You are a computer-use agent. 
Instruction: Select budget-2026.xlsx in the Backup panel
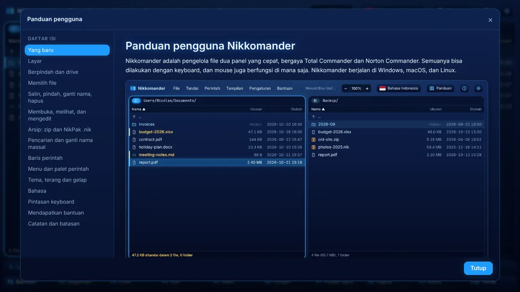[396, 132]
